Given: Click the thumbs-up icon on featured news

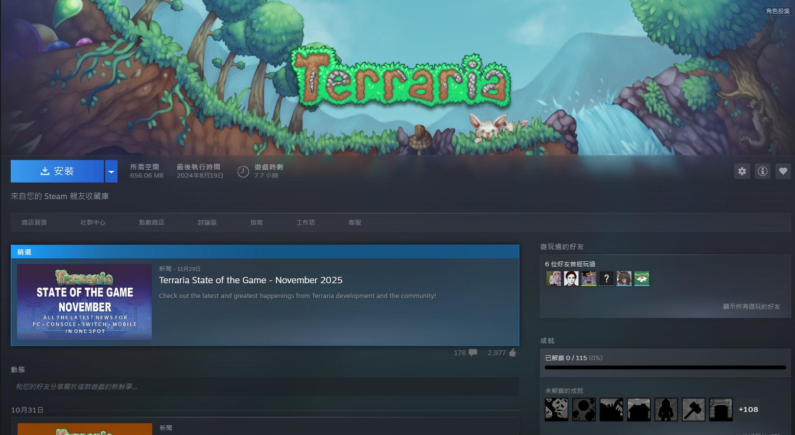Looking at the screenshot, I should coord(513,353).
